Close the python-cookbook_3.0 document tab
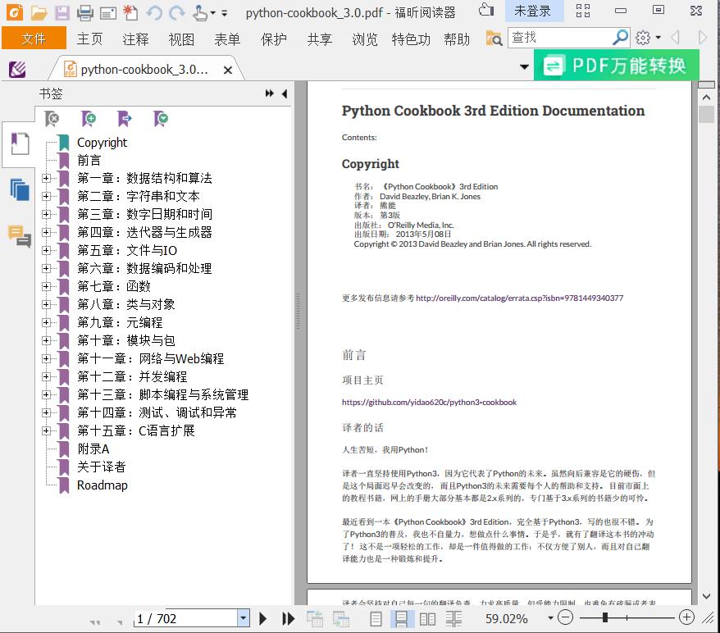This screenshot has height=633, width=720. pyautogui.click(x=228, y=70)
